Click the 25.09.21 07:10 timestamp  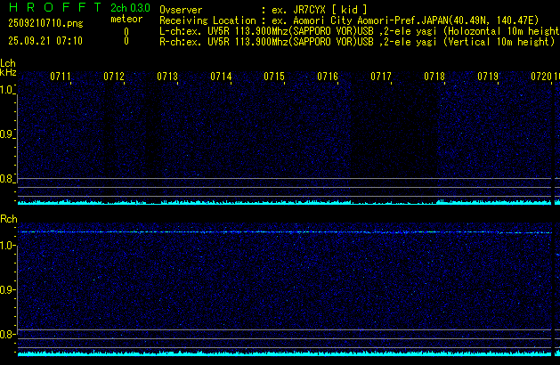45,41
